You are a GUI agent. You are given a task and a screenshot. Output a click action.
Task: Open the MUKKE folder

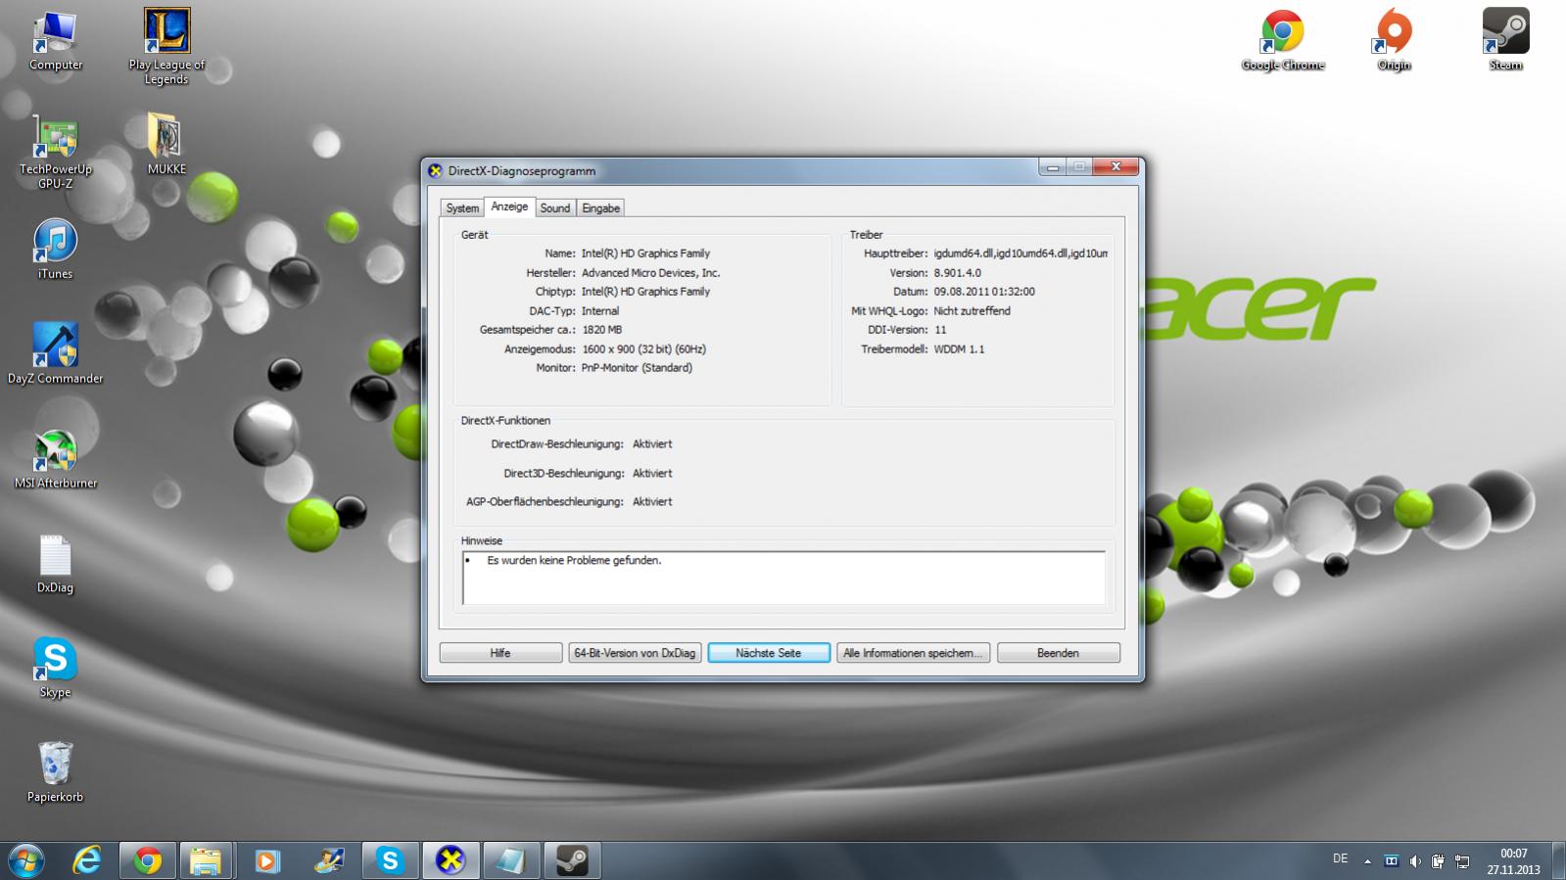click(x=166, y=144)
